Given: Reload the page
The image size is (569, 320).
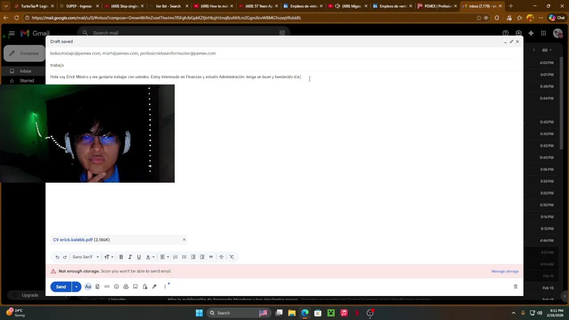Looking at the screenshot, I should (x=16, y=18).
